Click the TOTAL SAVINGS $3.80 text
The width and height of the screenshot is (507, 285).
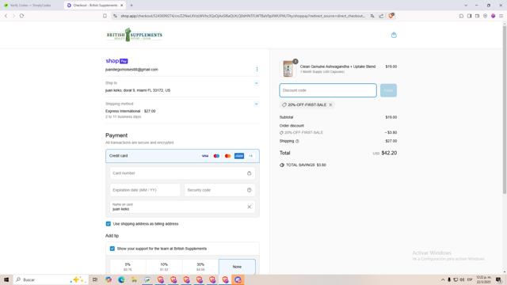[x=306, y=165]
